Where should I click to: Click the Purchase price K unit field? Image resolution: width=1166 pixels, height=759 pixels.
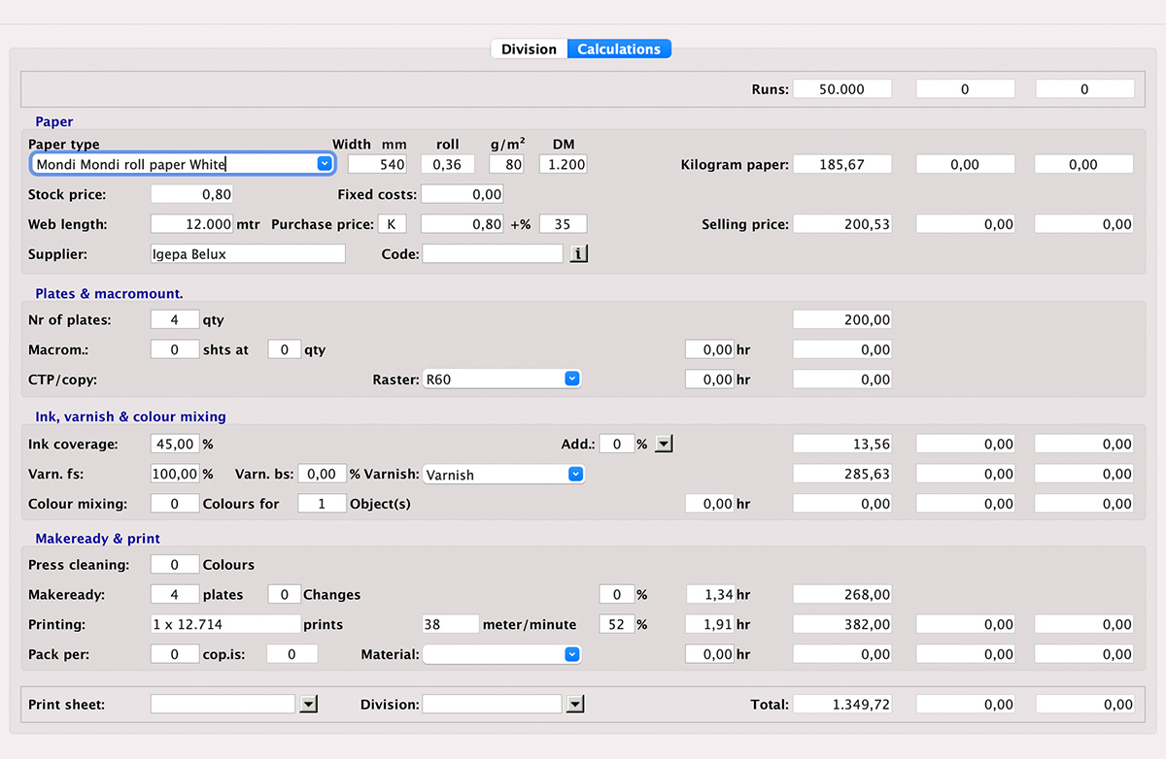tap(392, 223)
